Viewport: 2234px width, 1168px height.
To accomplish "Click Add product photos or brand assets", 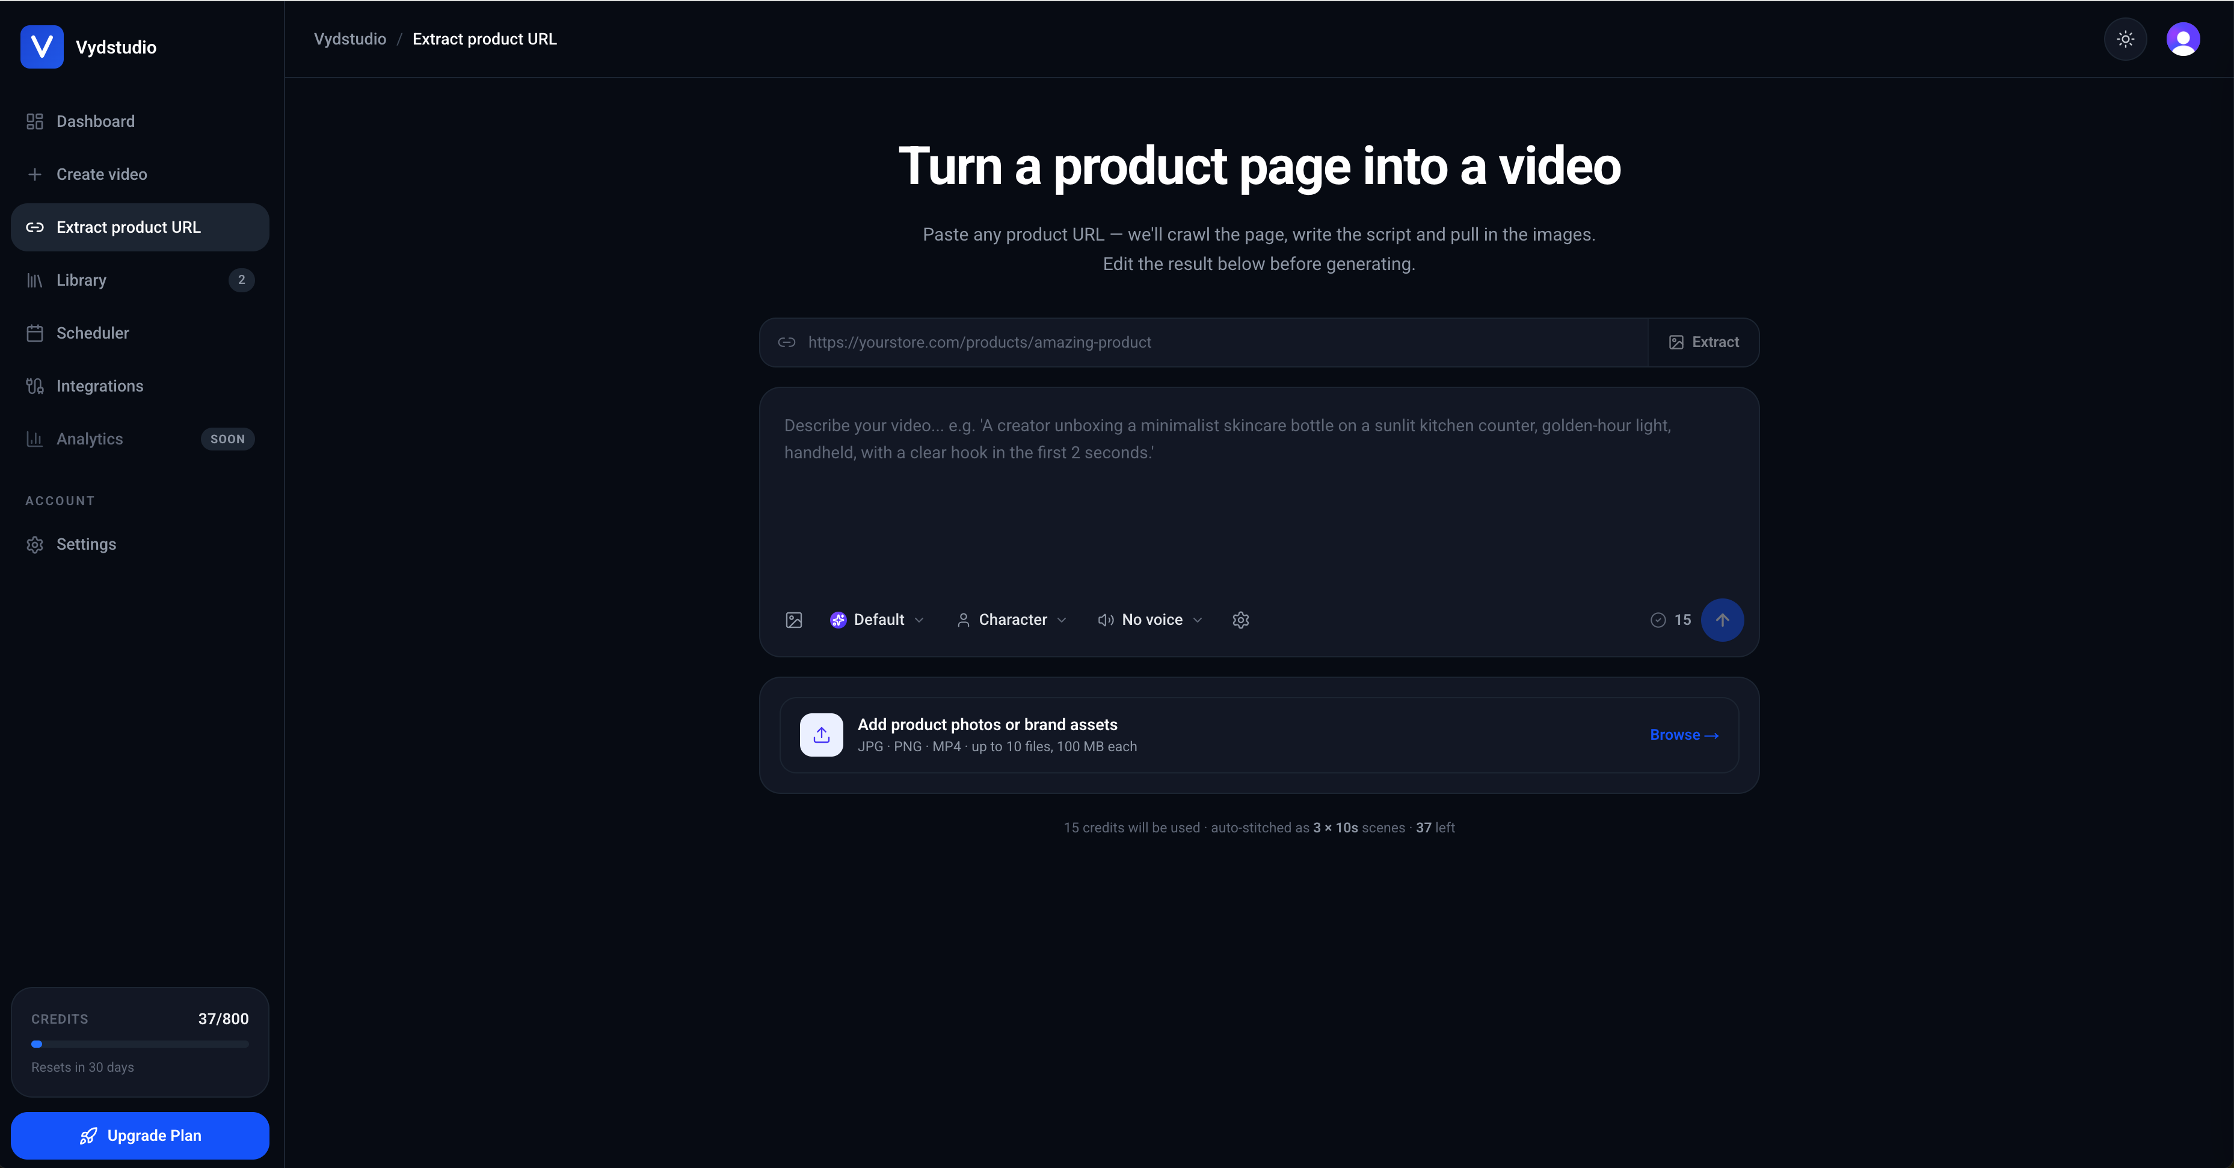I will (987, 725).
